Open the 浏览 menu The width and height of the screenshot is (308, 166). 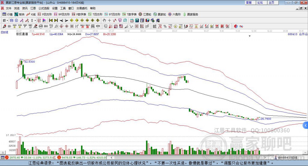(17, 8)
